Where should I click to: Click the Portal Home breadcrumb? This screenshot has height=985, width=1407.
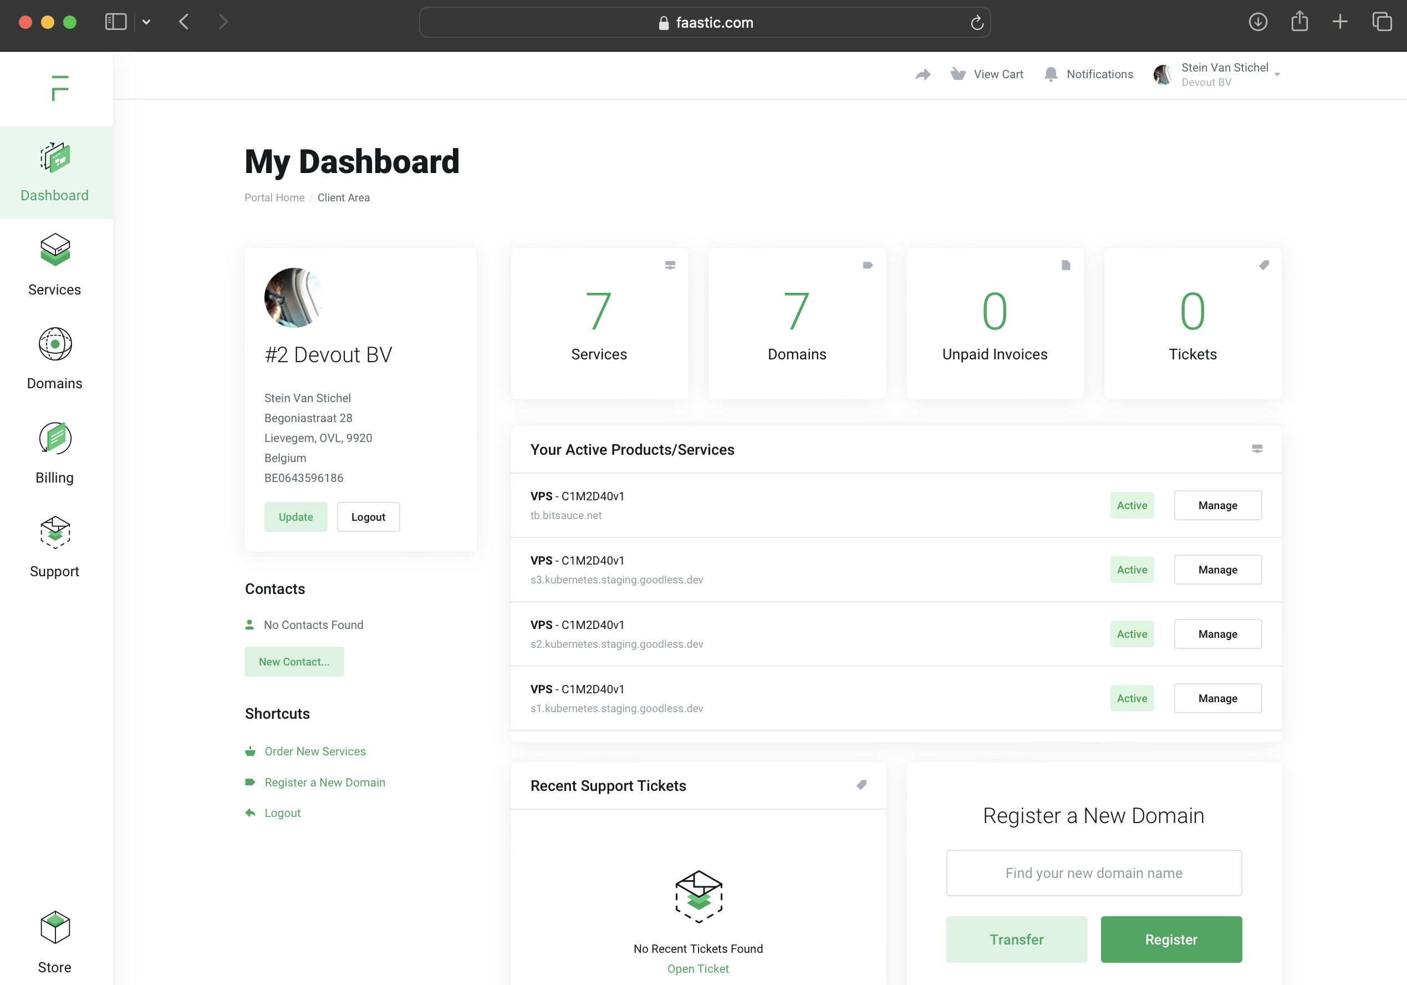click(274, 197)
